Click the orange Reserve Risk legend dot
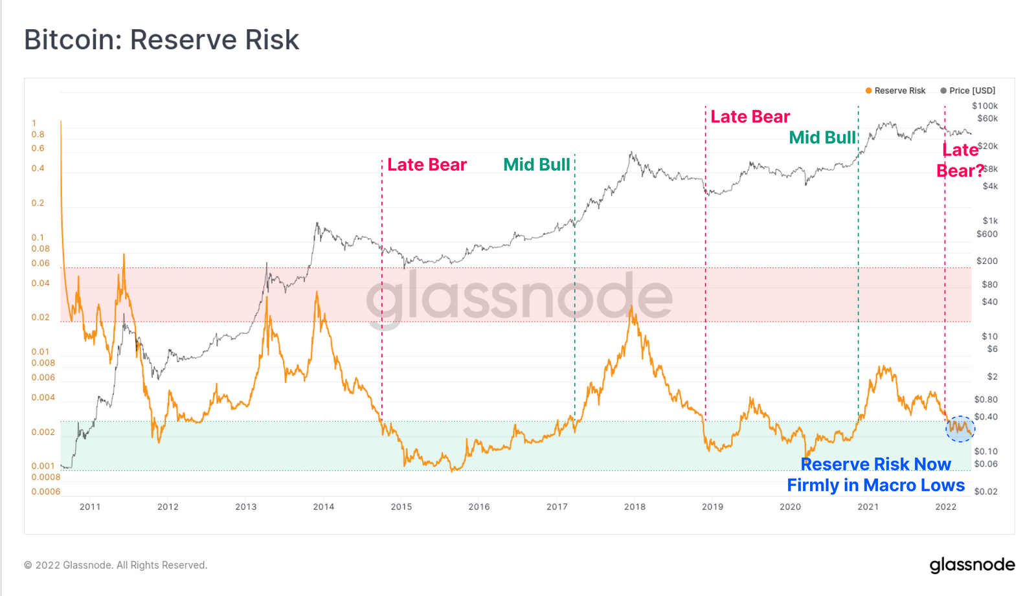This screenshot has width=1036, height=596. click(x=869, y=91)
